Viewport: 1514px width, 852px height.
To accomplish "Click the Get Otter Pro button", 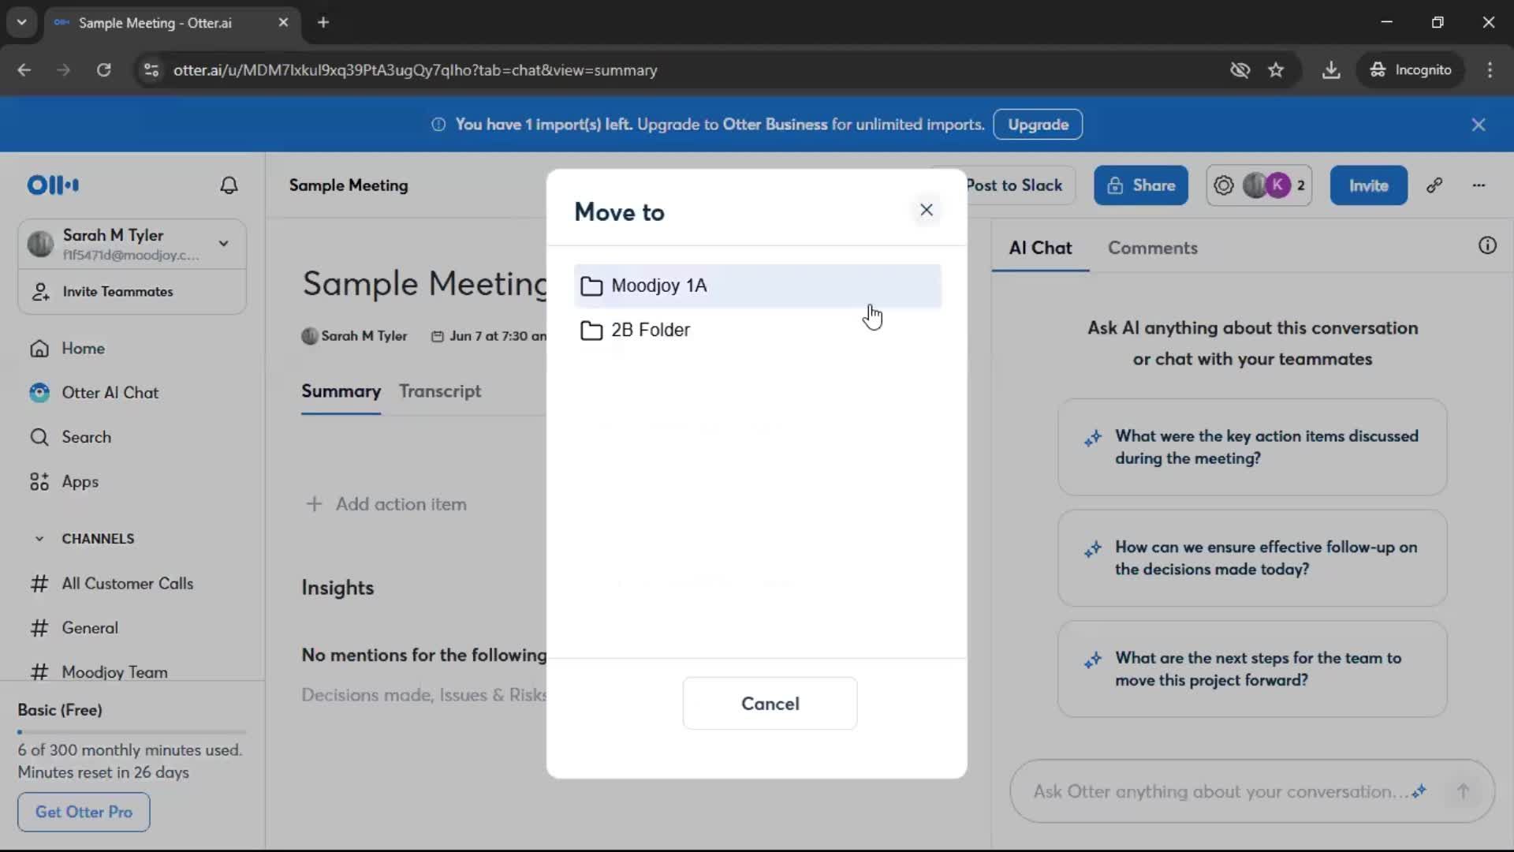I will (84, 812).
